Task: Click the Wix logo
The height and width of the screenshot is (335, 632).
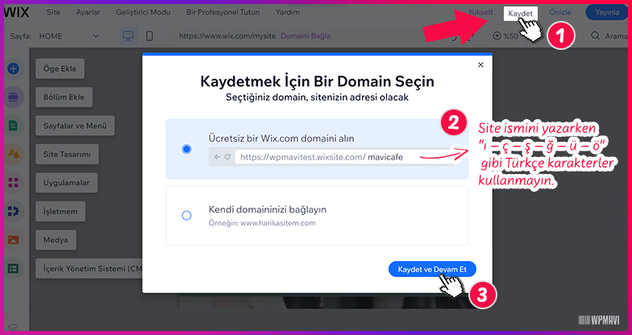Action: pyautogui.click(x=17, y=13)
